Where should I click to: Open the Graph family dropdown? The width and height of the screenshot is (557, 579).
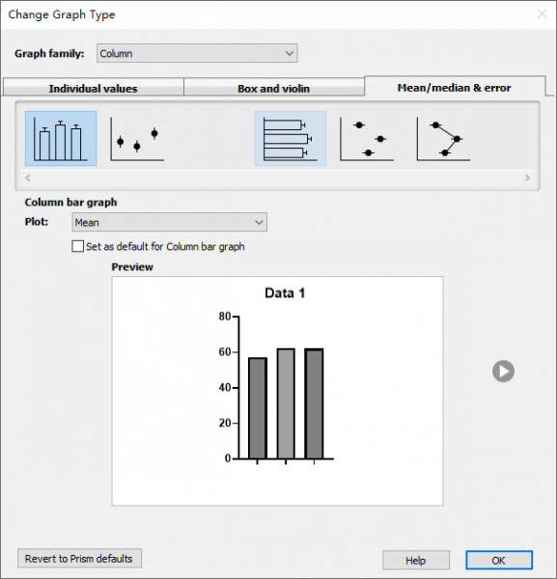(197, 53)
